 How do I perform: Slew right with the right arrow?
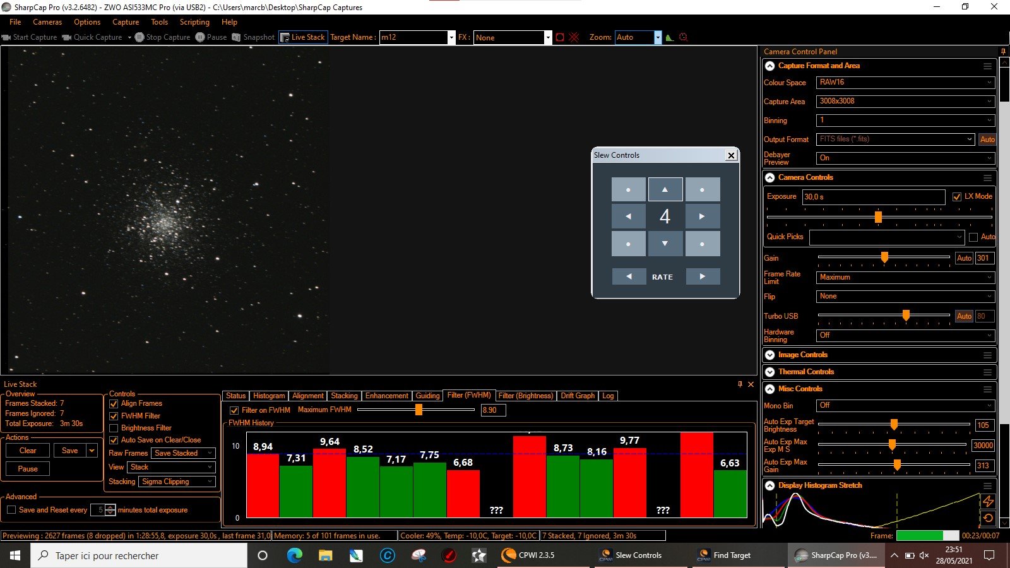702,216
